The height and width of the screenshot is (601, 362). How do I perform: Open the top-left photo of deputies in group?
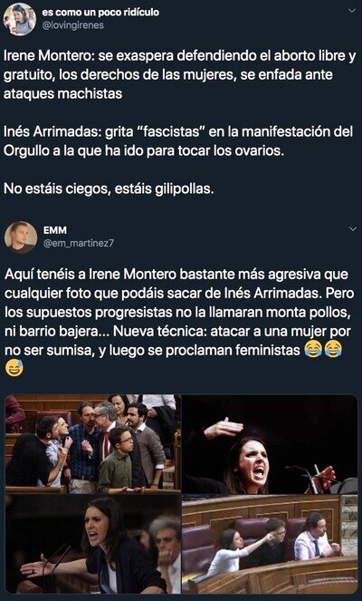coord(92,444)
